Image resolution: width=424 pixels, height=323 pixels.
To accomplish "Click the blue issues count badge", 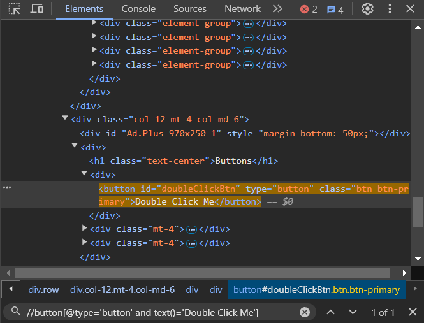I will pos(335,10).
